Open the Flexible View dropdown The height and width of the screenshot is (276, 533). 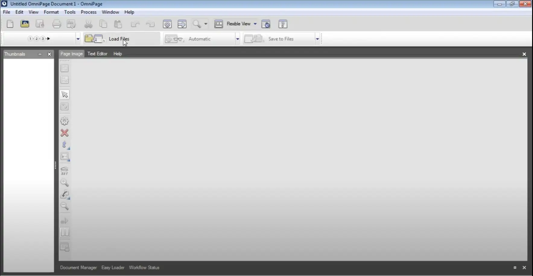pos(255,24)
